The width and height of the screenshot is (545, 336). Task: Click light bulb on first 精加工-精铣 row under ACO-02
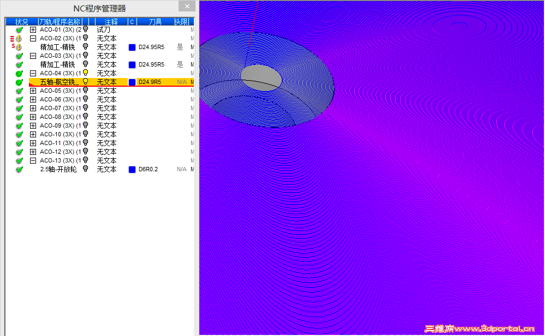86,46
